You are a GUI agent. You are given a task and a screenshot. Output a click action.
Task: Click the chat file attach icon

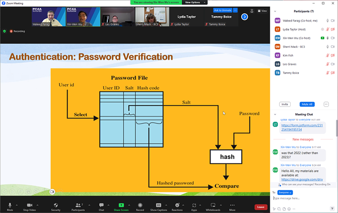click(284, 209)
